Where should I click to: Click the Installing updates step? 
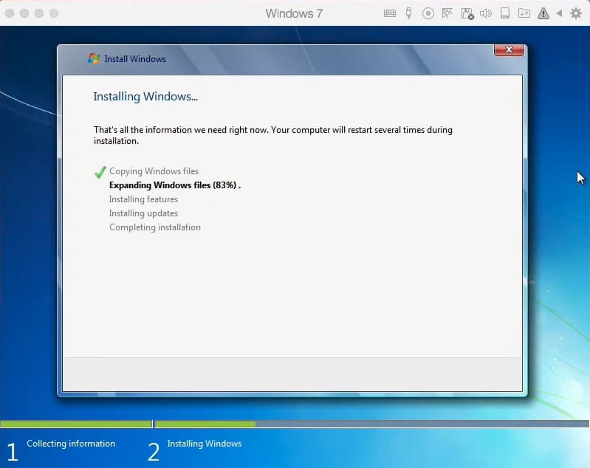143,213
